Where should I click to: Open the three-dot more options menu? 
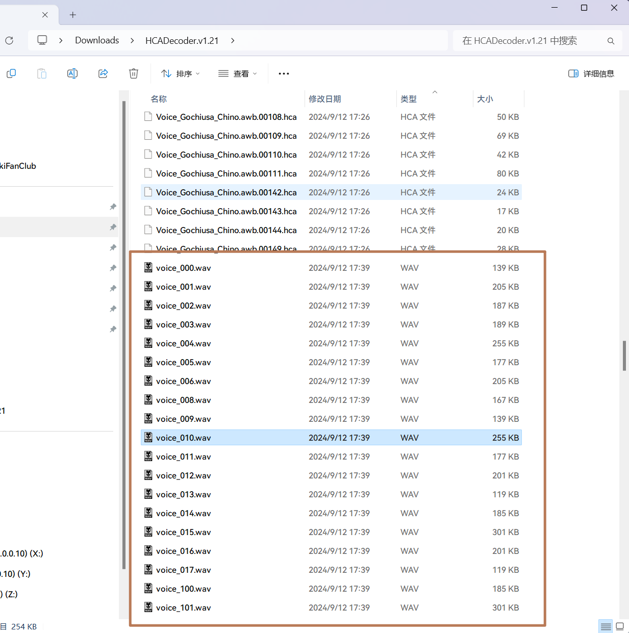284,73
